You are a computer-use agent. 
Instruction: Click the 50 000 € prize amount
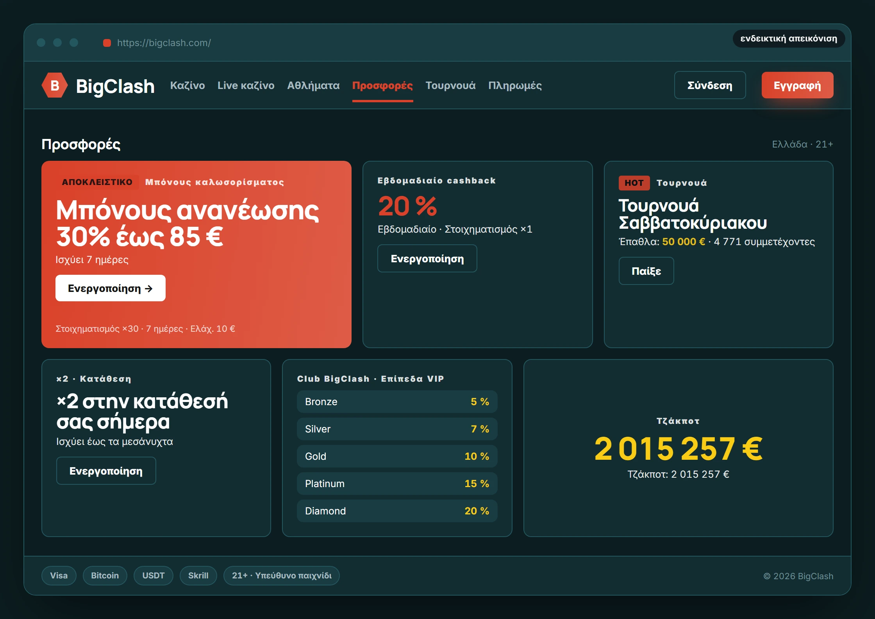click(x=684, y=242)
